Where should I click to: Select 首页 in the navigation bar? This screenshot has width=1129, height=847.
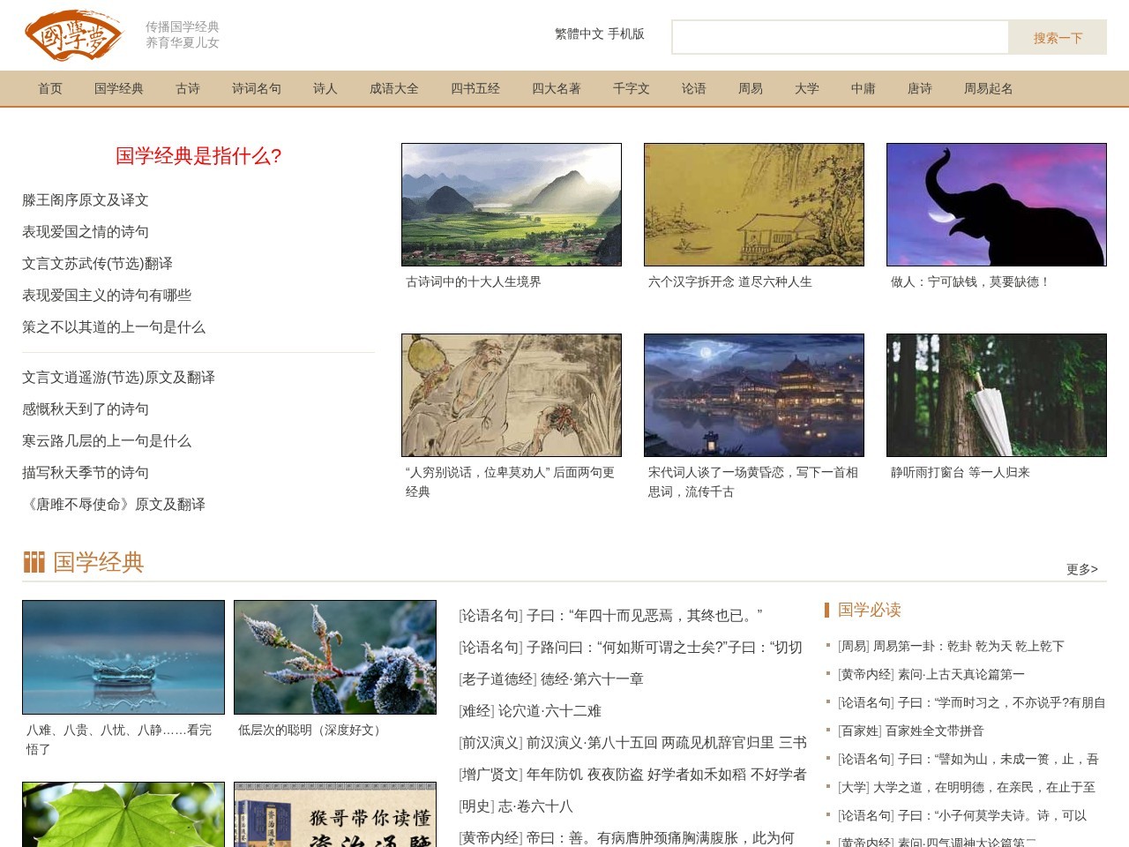(x=49, y=88)
